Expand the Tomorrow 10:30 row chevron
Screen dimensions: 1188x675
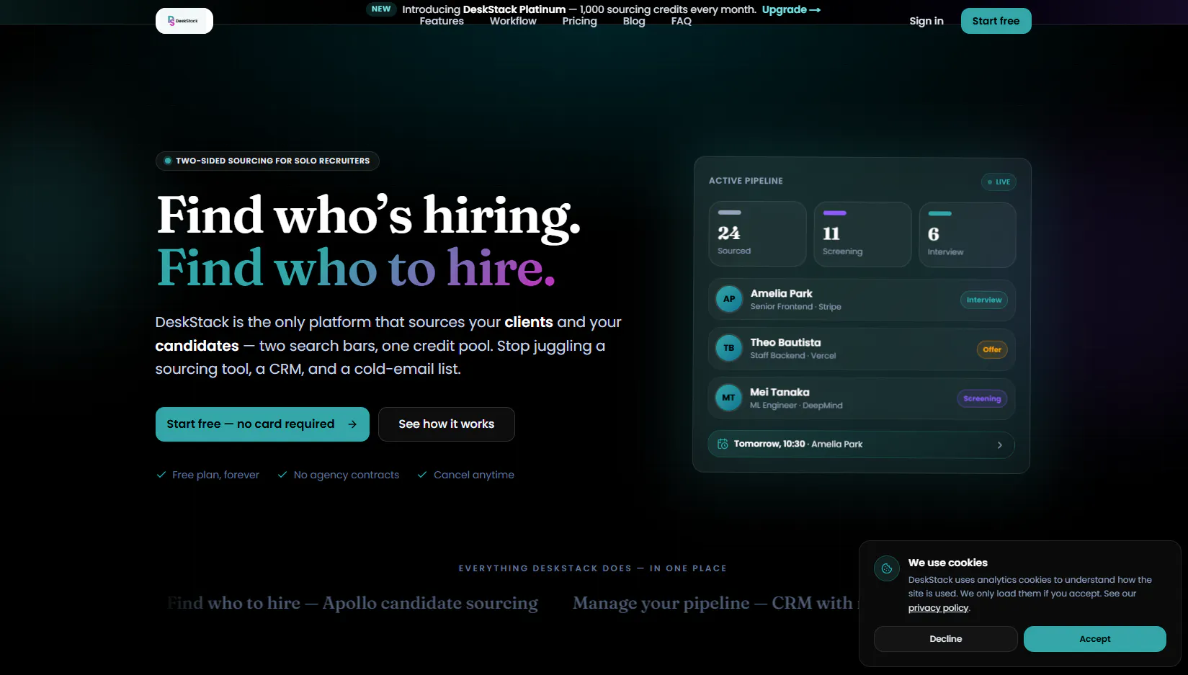click(999, 445)
